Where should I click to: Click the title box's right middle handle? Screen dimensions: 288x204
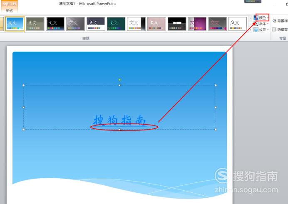(216, 108)
